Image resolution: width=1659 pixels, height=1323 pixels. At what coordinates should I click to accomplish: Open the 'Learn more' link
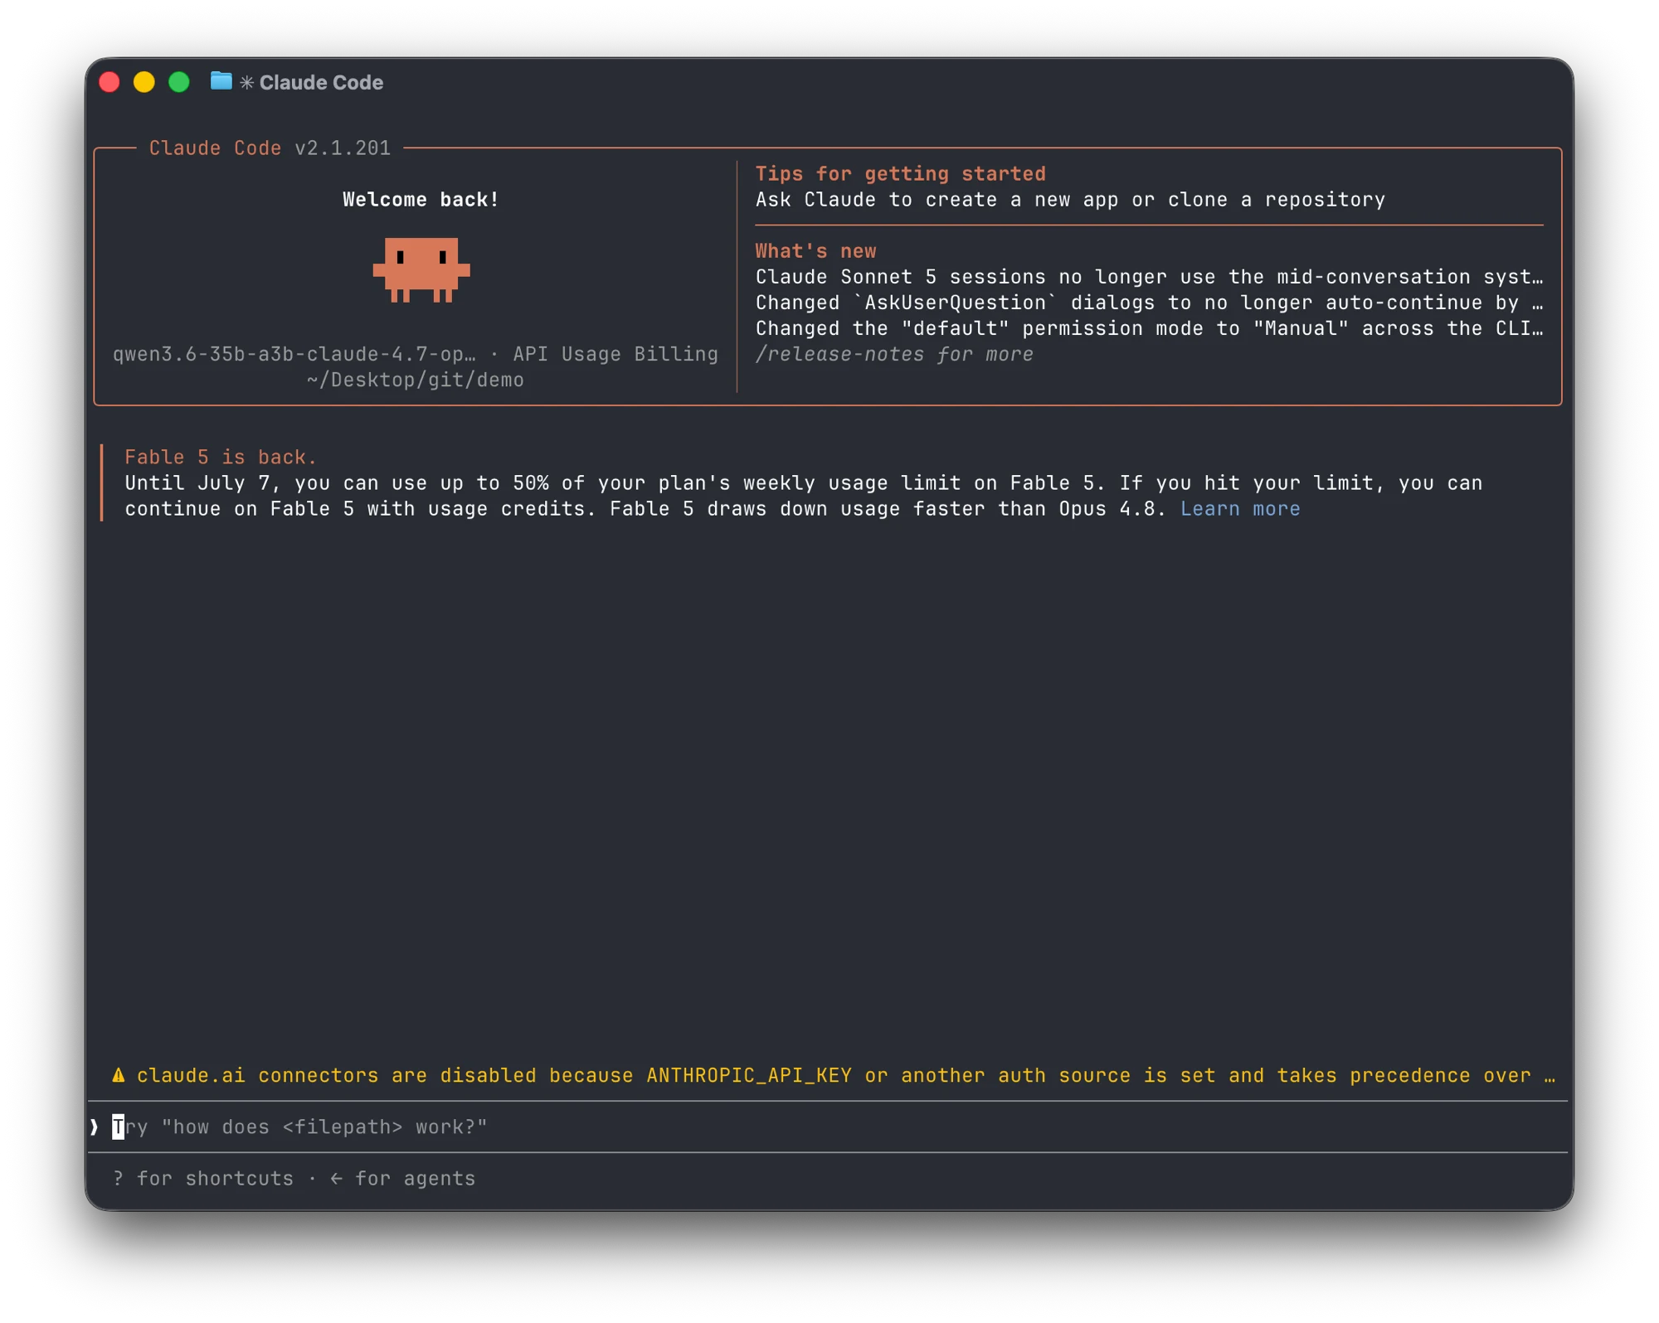click(x=1240, y=509)
